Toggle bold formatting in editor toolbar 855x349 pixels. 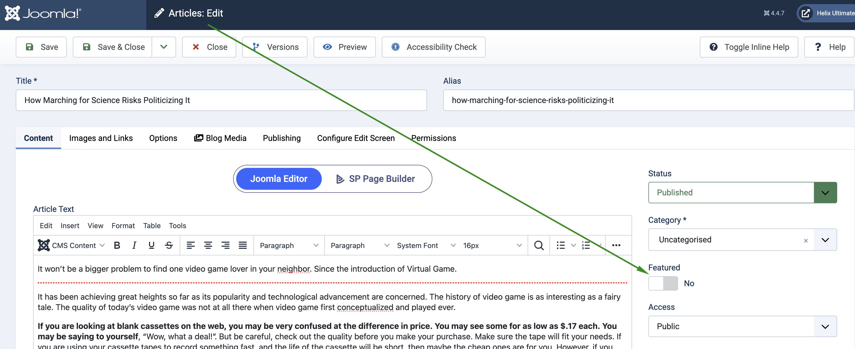117,245
